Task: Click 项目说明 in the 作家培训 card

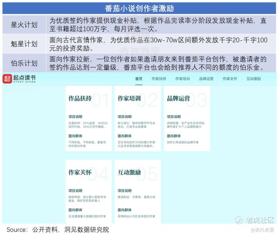Action: pyautogui.click(x=125, y=116)
